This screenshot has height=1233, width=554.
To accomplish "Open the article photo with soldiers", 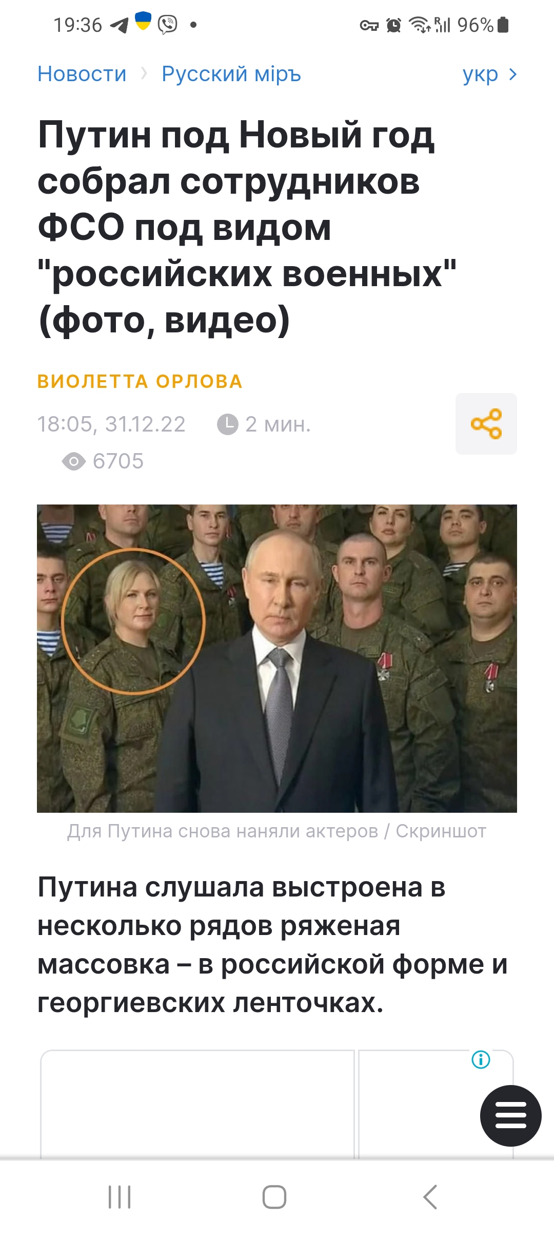I will [x=277, y=658].
